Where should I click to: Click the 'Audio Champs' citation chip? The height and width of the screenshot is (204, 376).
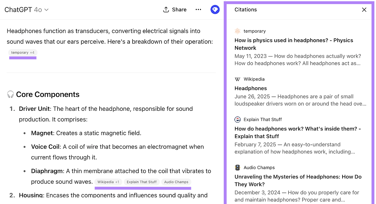point(176,182)
